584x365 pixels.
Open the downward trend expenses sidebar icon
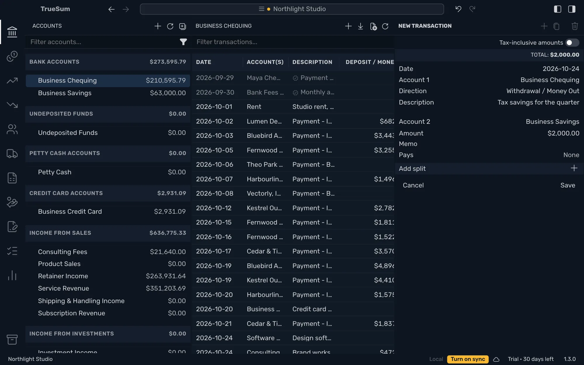(12, 105)
